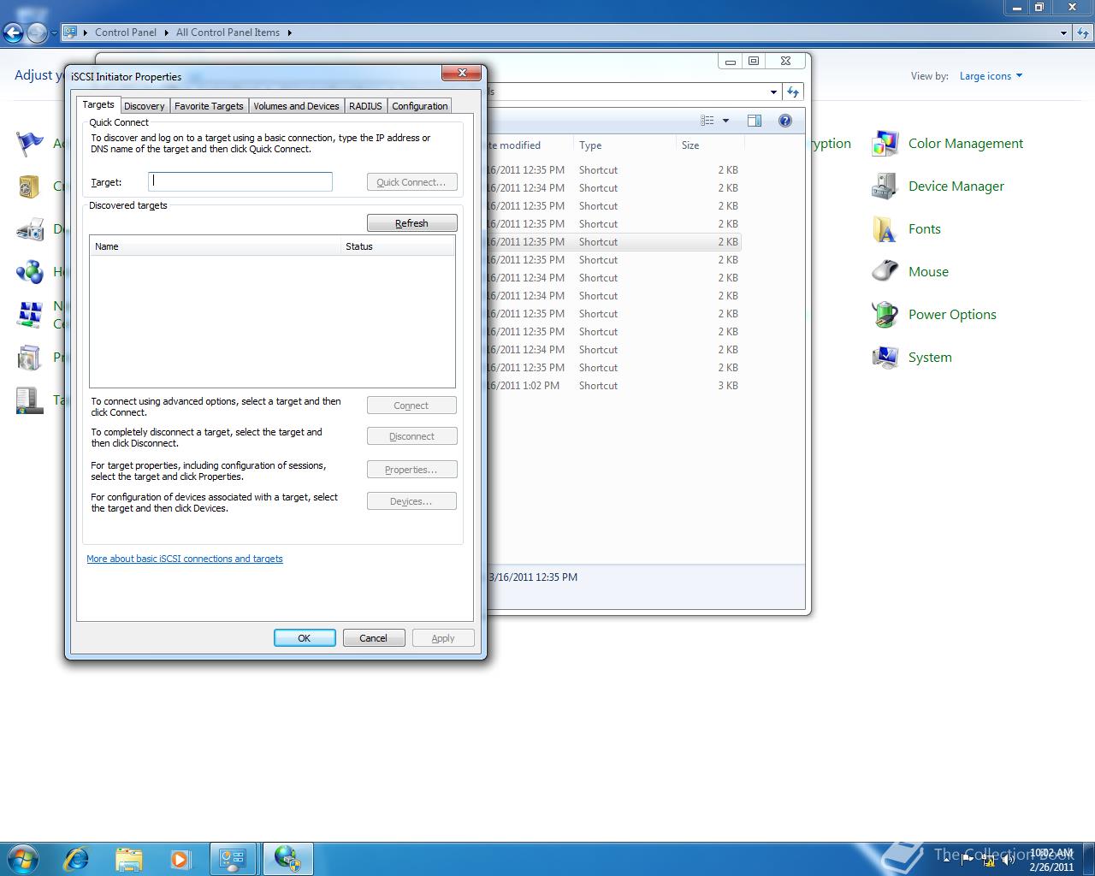Switch to Volumes and Devices tab
The height and width of the screenshot is (876, 1095).
296,106
